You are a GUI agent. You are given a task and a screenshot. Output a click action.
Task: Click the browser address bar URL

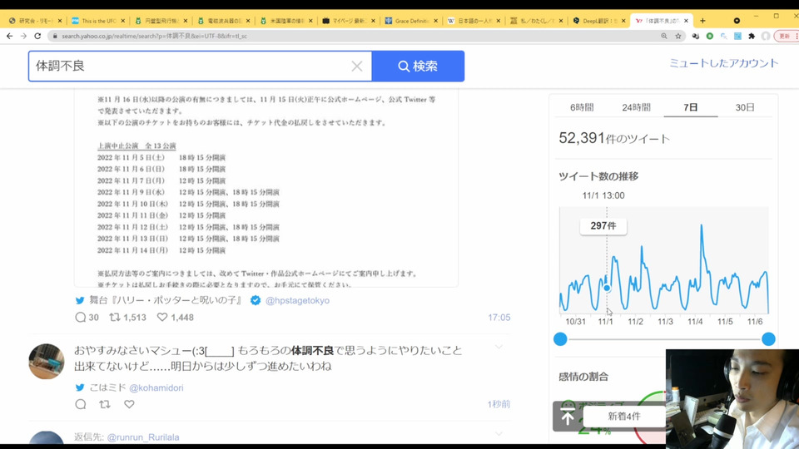(154, 36)
